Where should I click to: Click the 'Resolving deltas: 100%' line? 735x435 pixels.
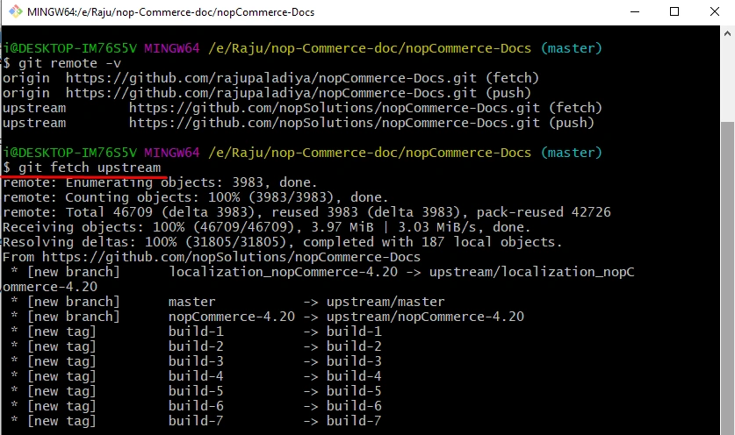[x=282, y=243]
